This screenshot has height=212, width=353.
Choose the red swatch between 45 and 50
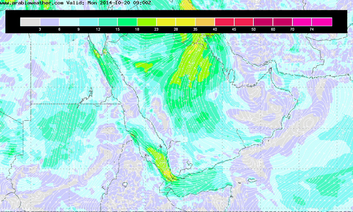(244, 22)
